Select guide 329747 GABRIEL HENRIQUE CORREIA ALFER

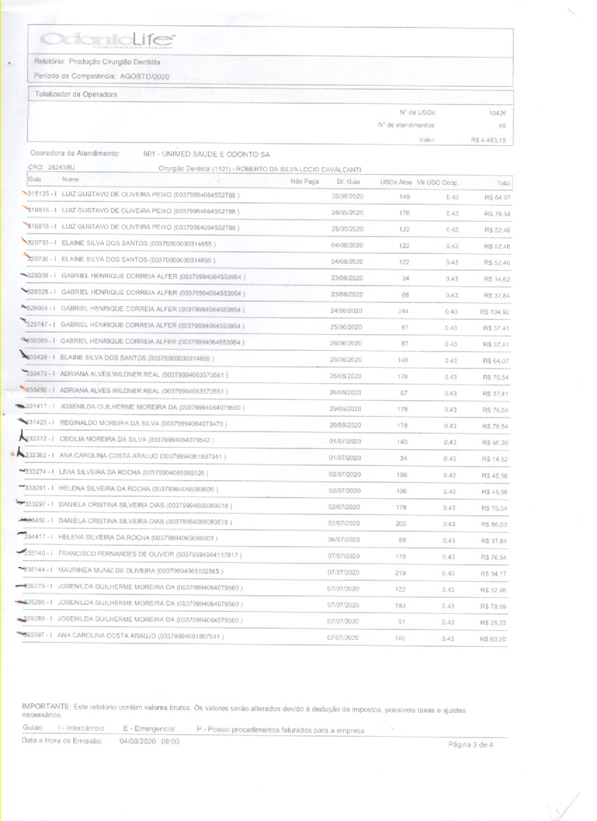click(136, 325)
